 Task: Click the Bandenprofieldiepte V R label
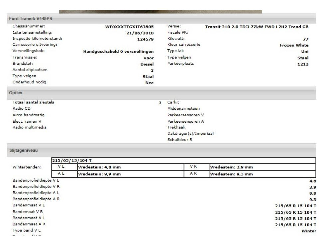[36, 186]
